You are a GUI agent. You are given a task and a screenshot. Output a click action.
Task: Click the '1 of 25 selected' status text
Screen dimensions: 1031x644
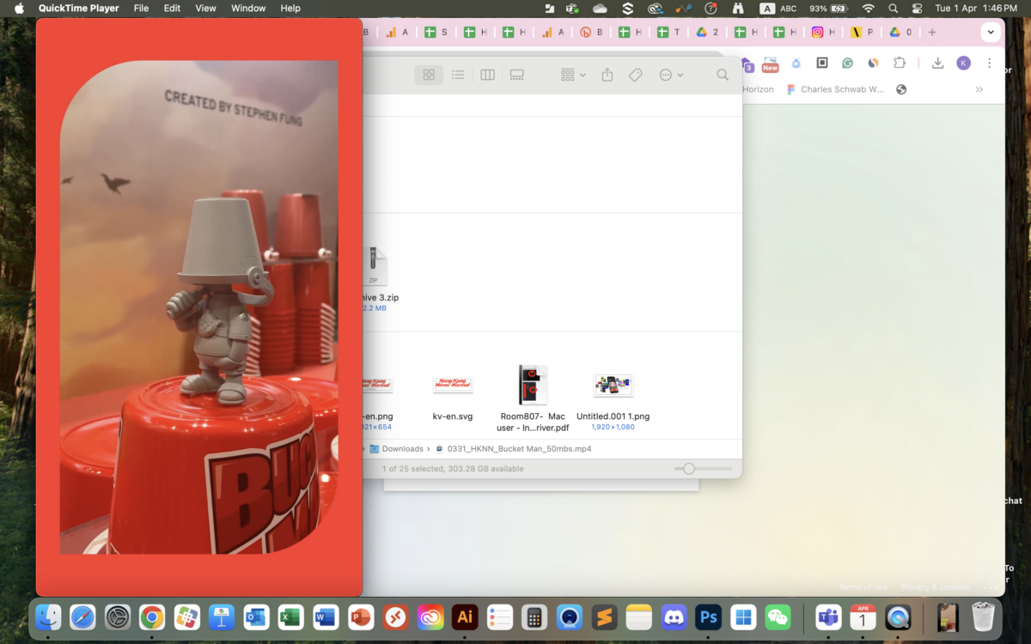coord(453,469)
